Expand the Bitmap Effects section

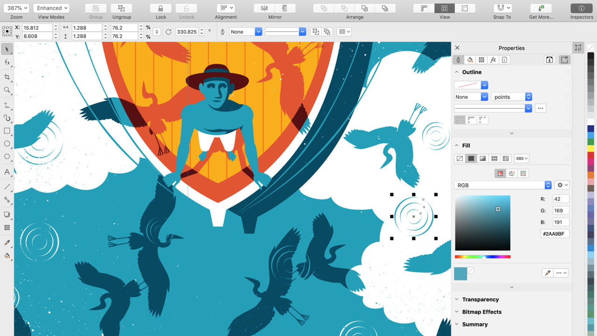(482, 312)
